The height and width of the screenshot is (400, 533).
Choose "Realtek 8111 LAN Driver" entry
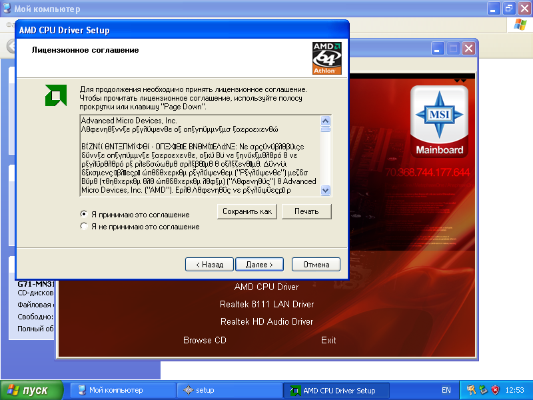pos(267,304)
